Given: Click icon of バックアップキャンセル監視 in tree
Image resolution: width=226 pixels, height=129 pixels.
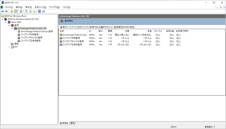Looking at the screenshot, I should pyautogui.click(x=19, y=38).
